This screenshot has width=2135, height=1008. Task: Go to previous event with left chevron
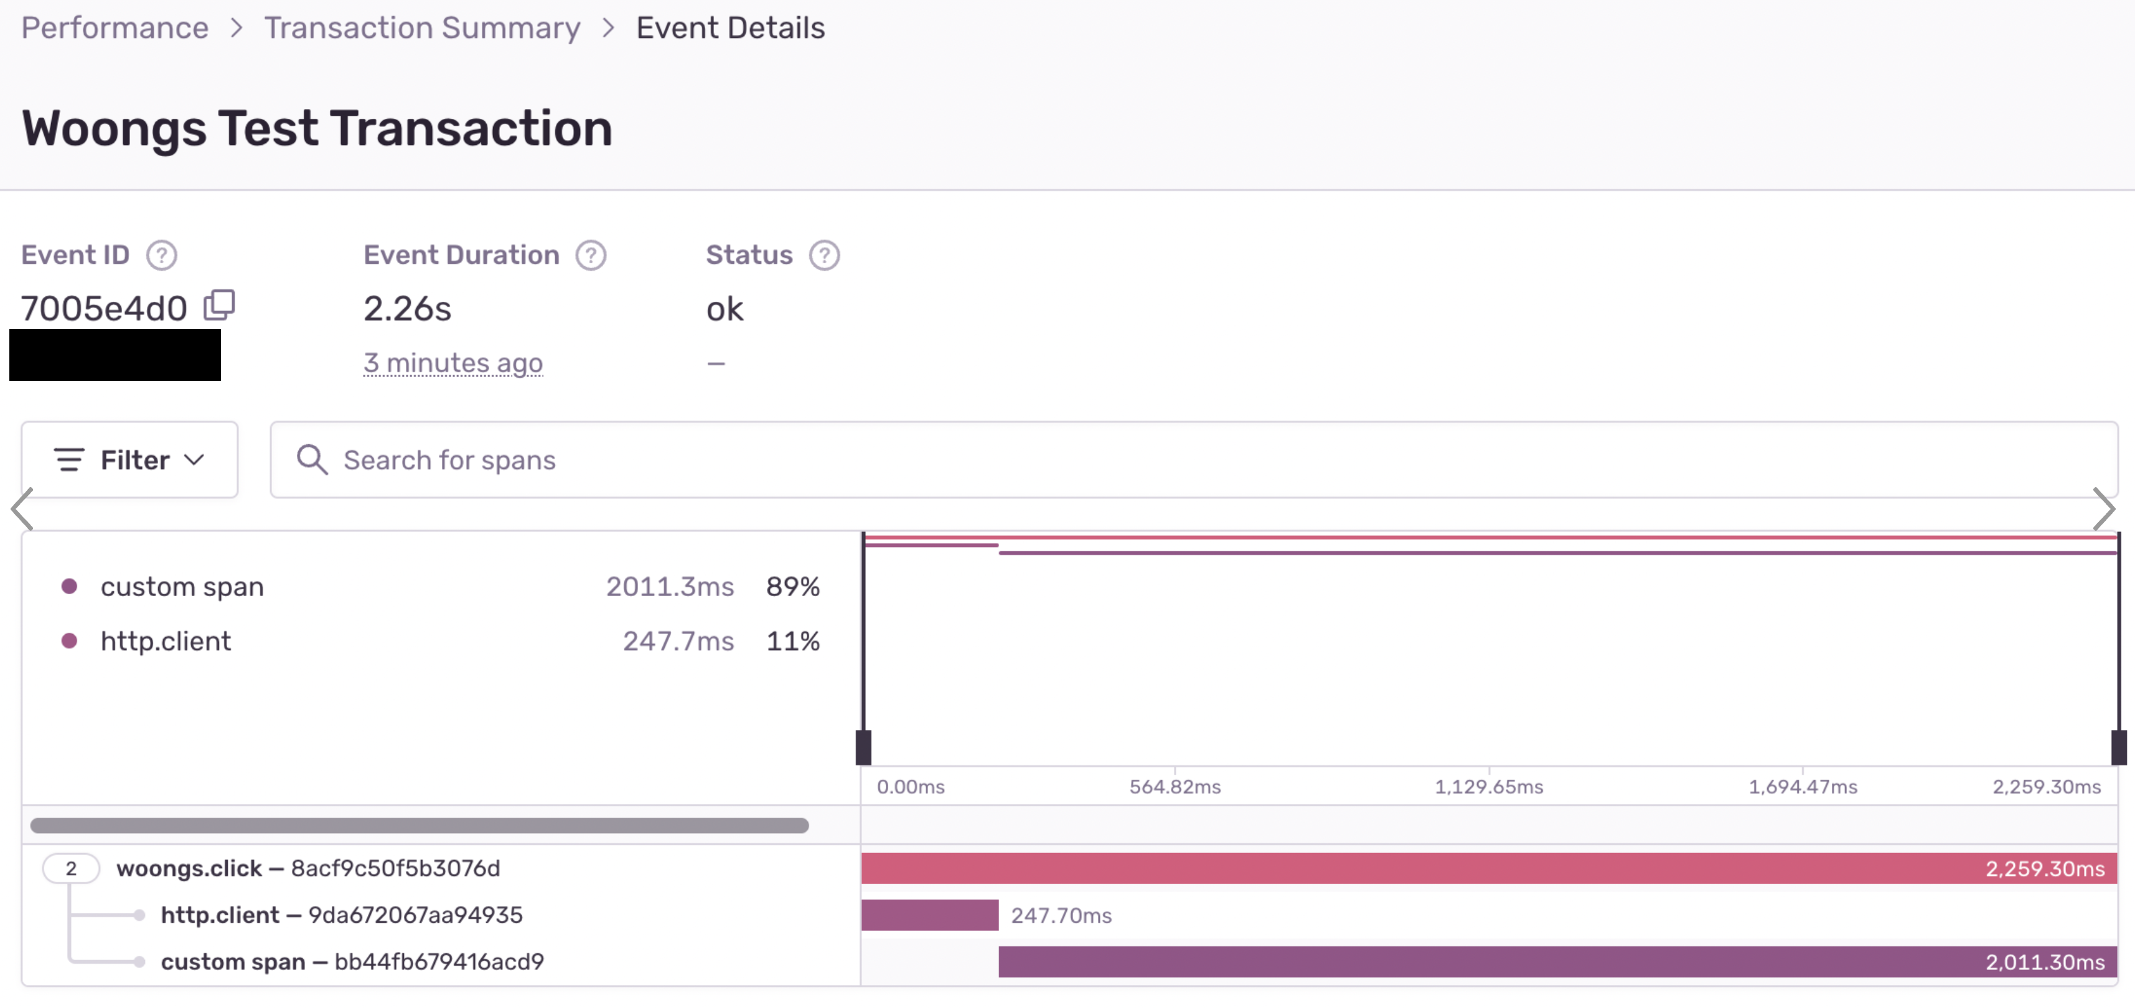(x=22, y=508)
